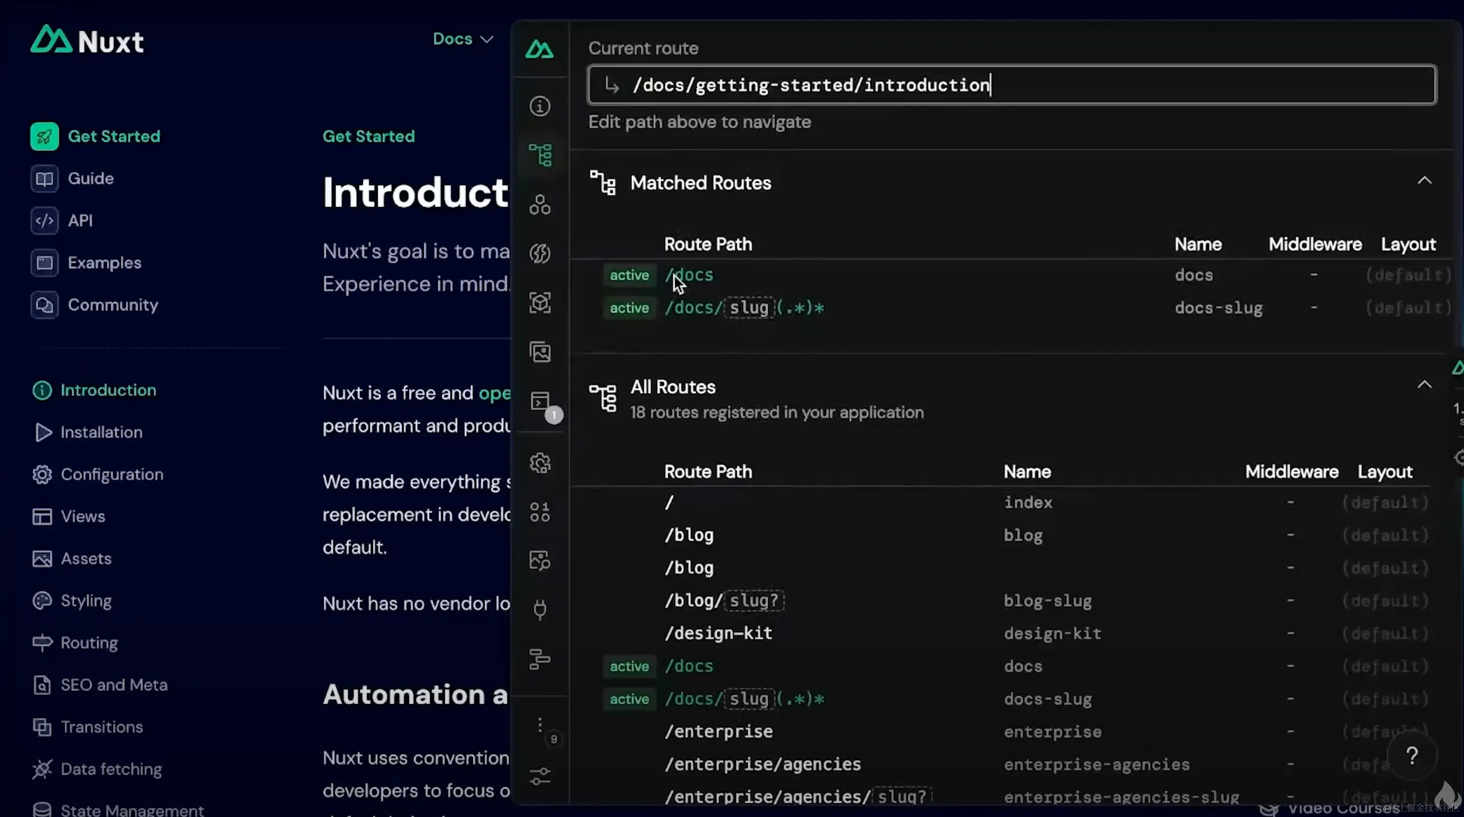Click the /enterprise/agencies route path

coord(762,765)
